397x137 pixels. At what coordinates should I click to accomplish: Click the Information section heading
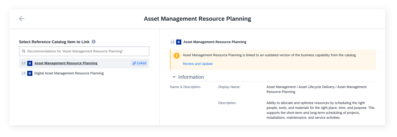191,77
